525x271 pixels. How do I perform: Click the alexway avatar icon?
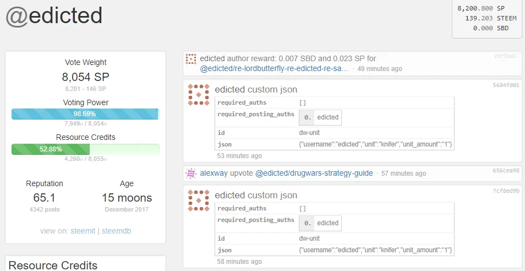pyautogui.click(x=191, y=174)
